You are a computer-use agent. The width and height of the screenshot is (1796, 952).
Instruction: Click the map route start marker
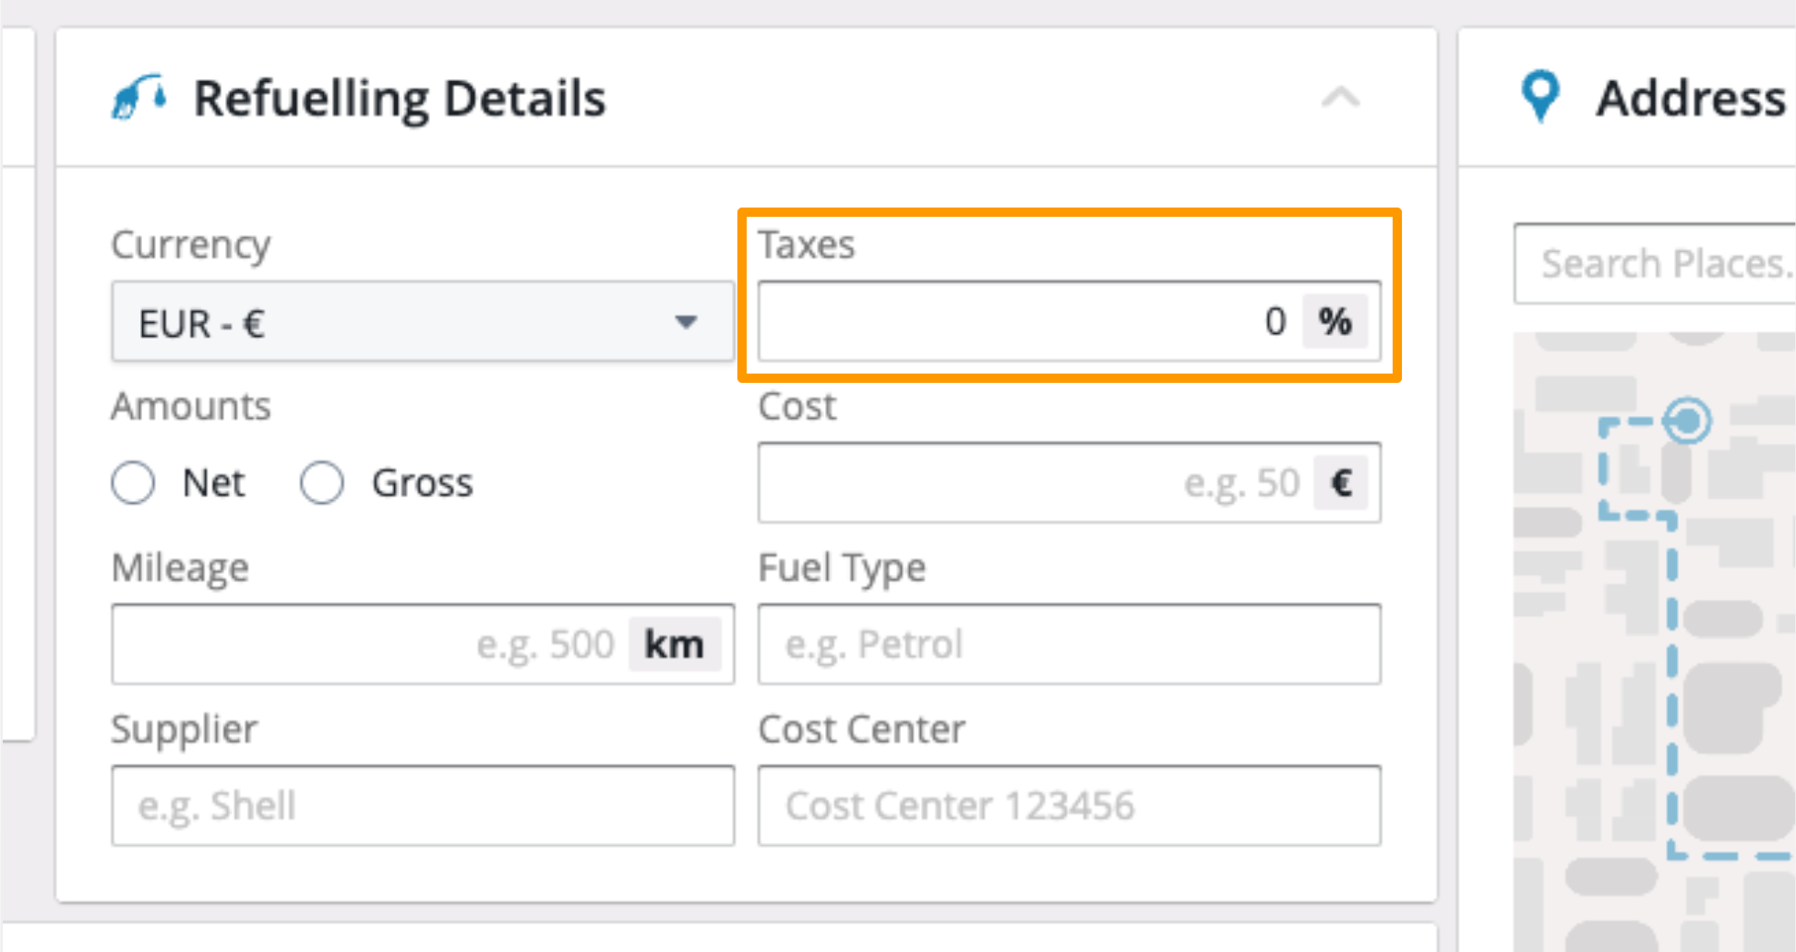click(x=1687, y=421)
